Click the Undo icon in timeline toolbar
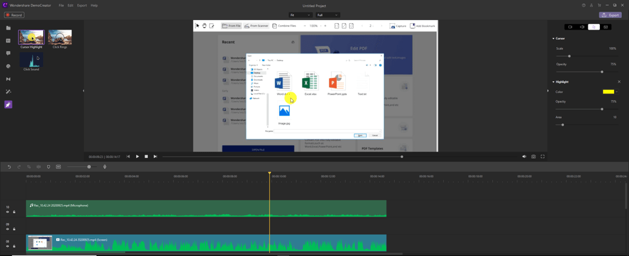 [9, 166]
